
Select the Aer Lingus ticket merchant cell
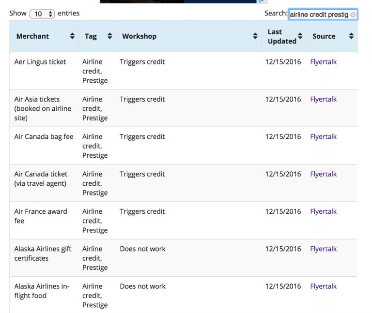pos(40,62)
